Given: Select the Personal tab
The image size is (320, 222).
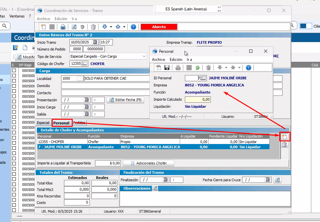Looking at the screenshot, I should 61,123.
